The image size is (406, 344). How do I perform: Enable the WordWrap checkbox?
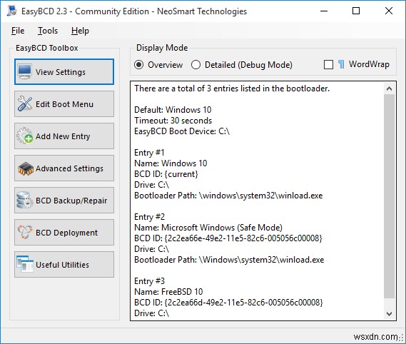tap(328, 64)
